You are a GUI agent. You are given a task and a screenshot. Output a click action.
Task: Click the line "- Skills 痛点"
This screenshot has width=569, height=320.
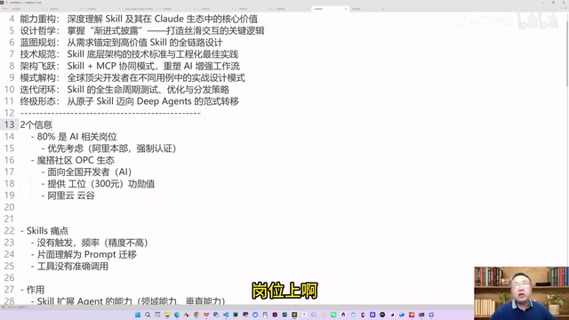coord(44,231)
